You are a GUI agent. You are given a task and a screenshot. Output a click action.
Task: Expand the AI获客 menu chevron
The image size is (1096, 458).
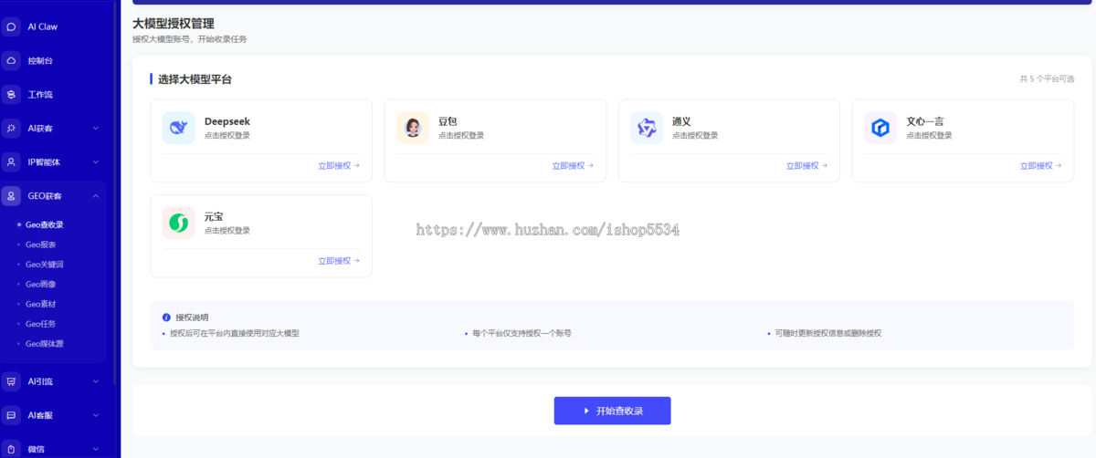pyautogui.click(x=96, y=128)
